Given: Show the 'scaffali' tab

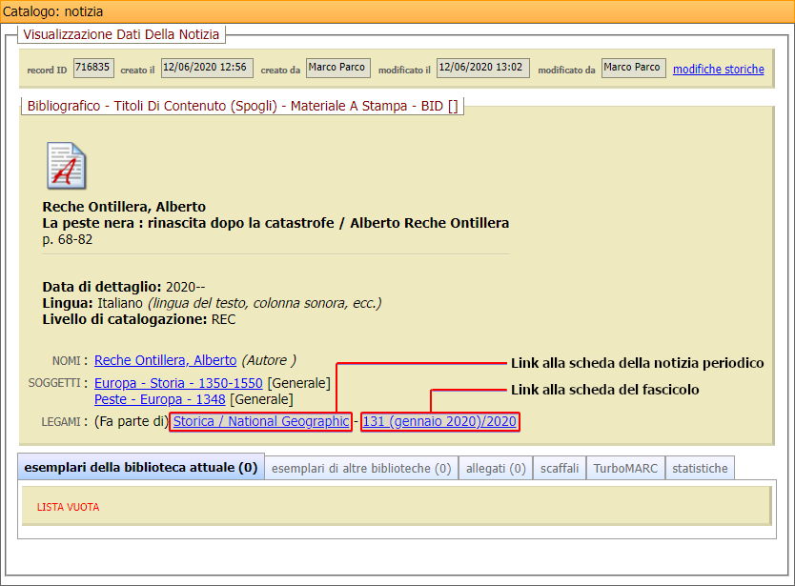Looking at the screenshot, I should (560, 468).
